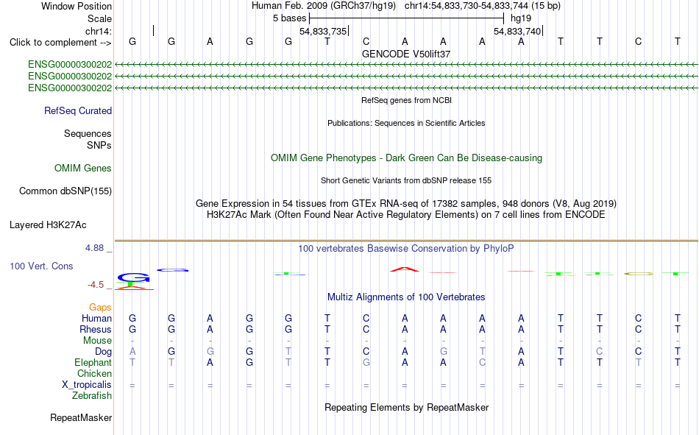Click the '100 Vert. Cons' track label
Image resolution: width=699 pixels, height=435 pixels.
pyautogui.click(x=41, y=266)
